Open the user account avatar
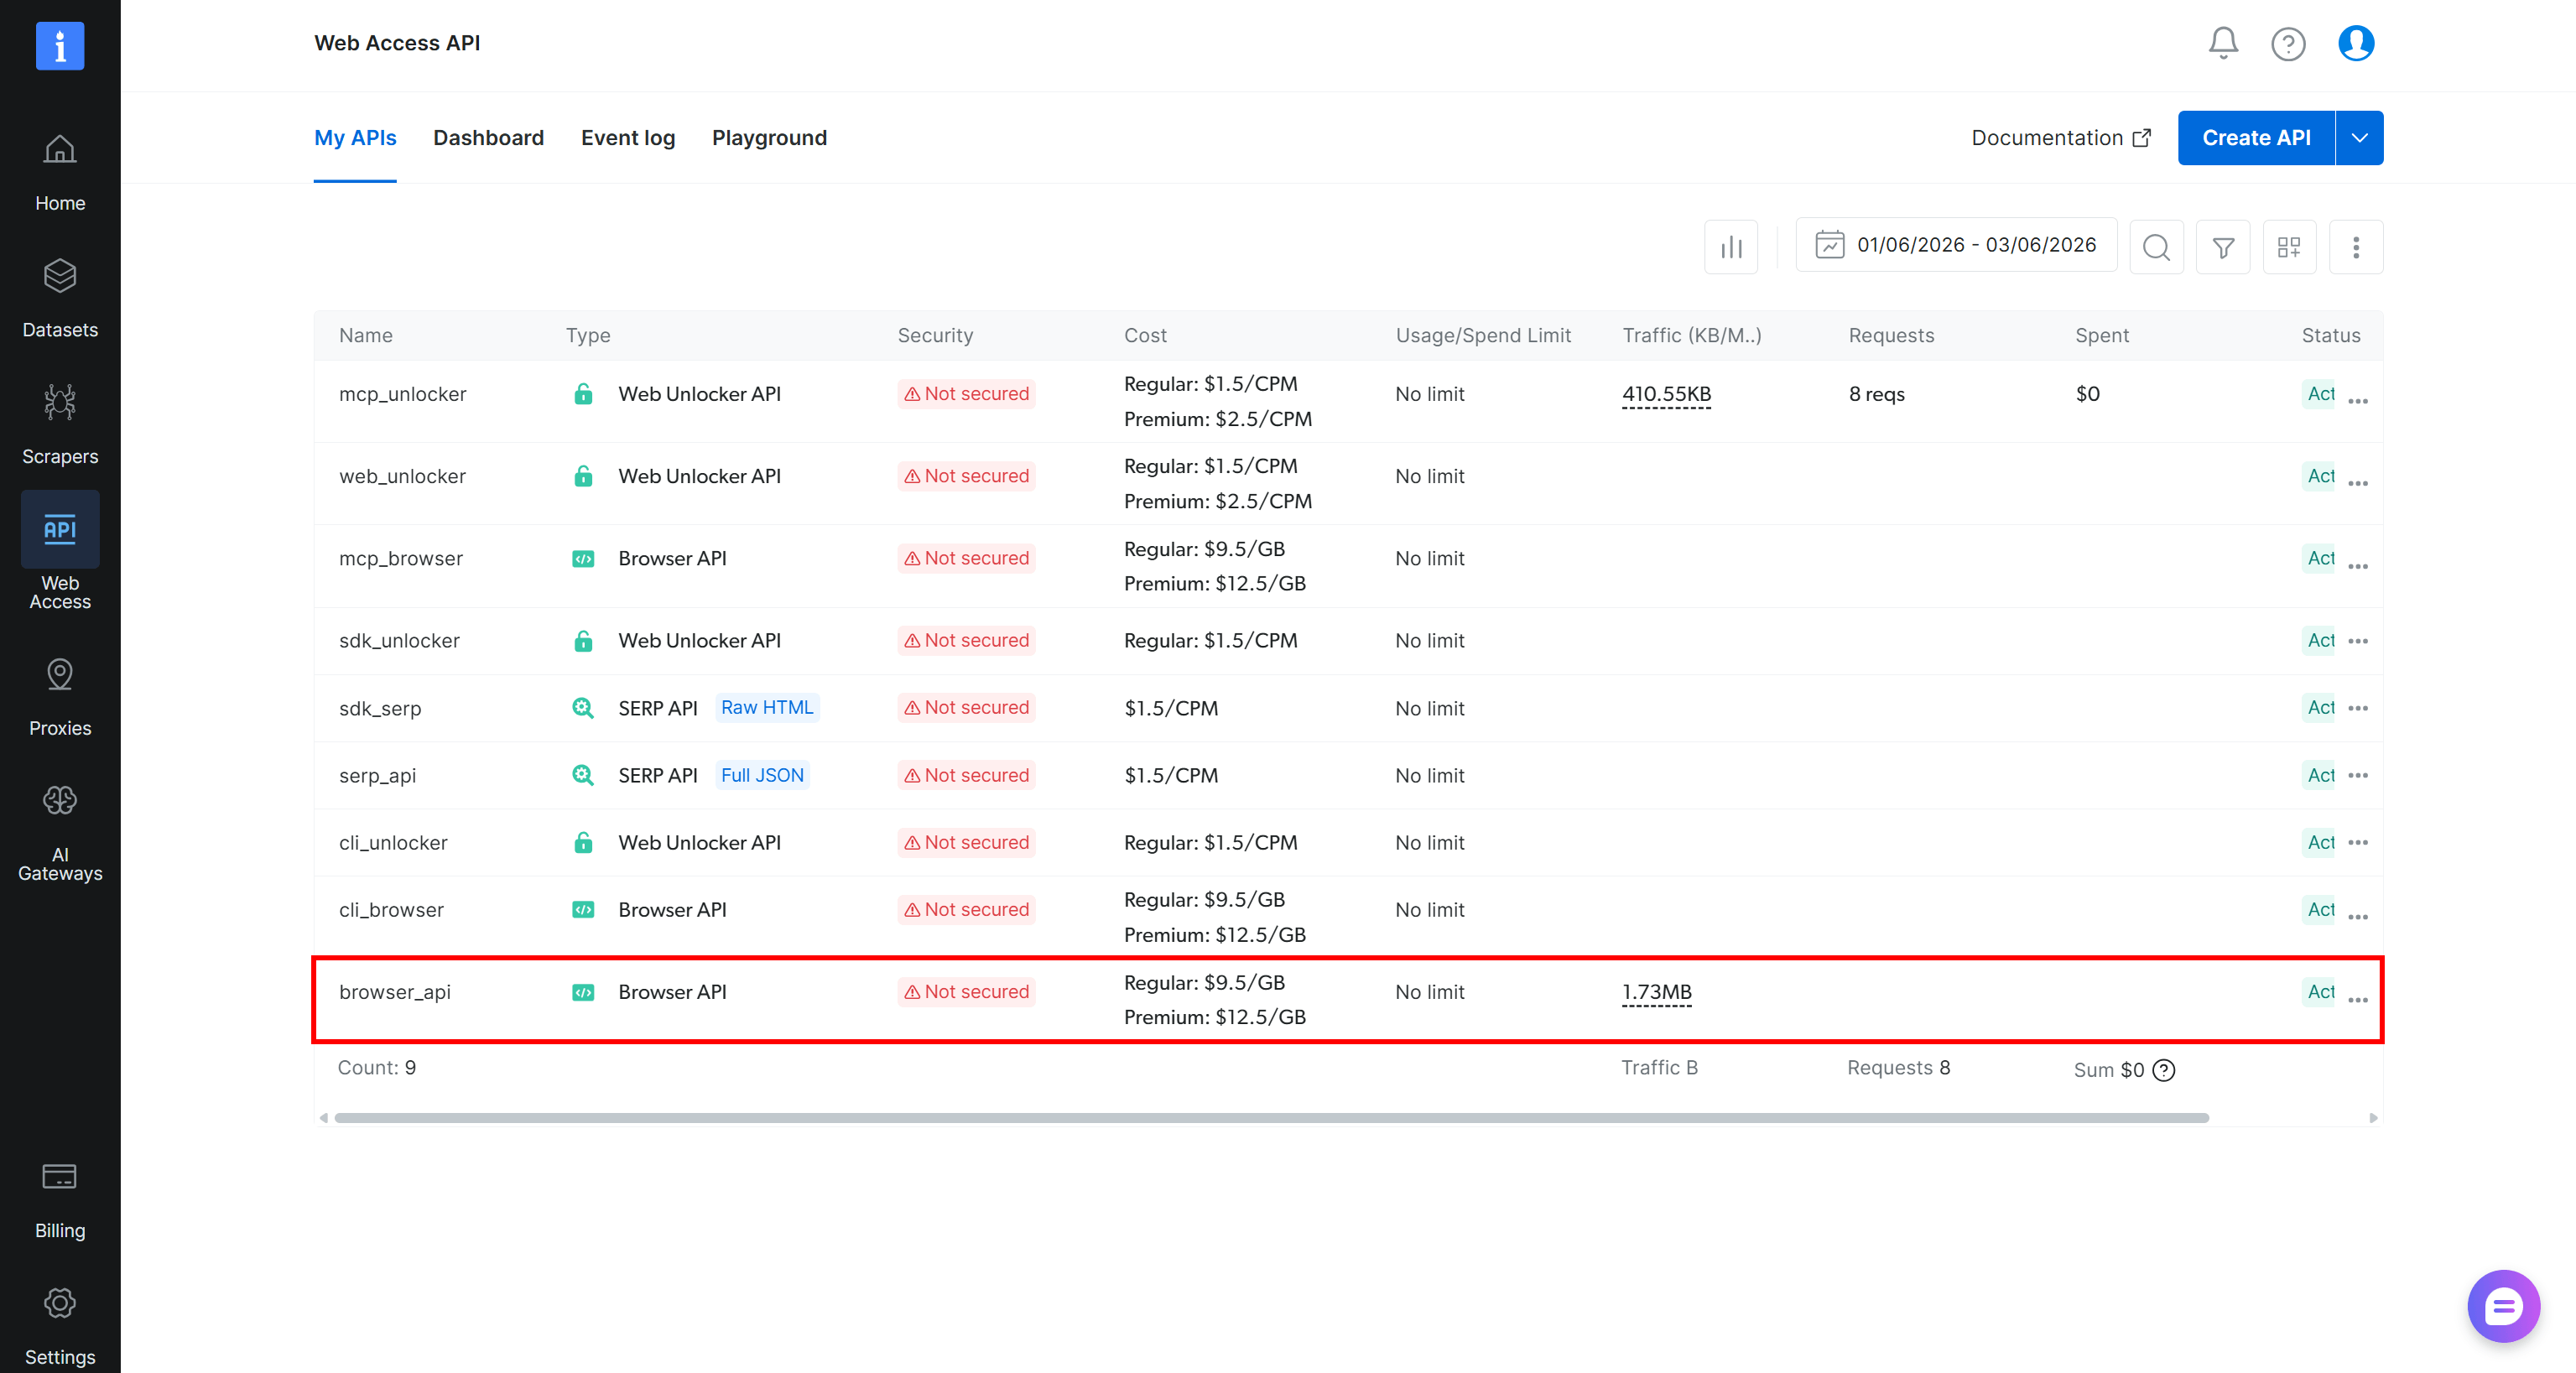The image size is (2576, 1373). click(x=2356, y=43)
